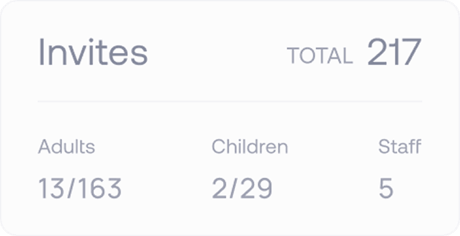This screenshot has height=236, width=460.
Task: Click the letter I of Invites
Action: click(x=42, y=52)
